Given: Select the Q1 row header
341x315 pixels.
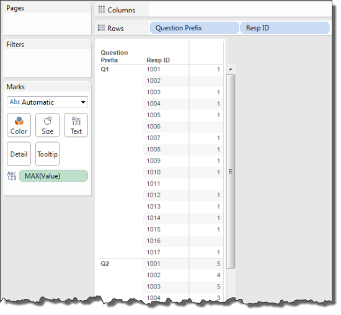Looking at the screenshot, I should point(105,69).
